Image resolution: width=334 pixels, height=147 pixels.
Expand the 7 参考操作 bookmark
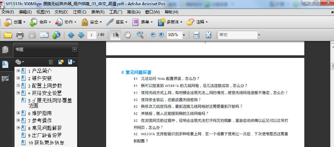point(18,120)
